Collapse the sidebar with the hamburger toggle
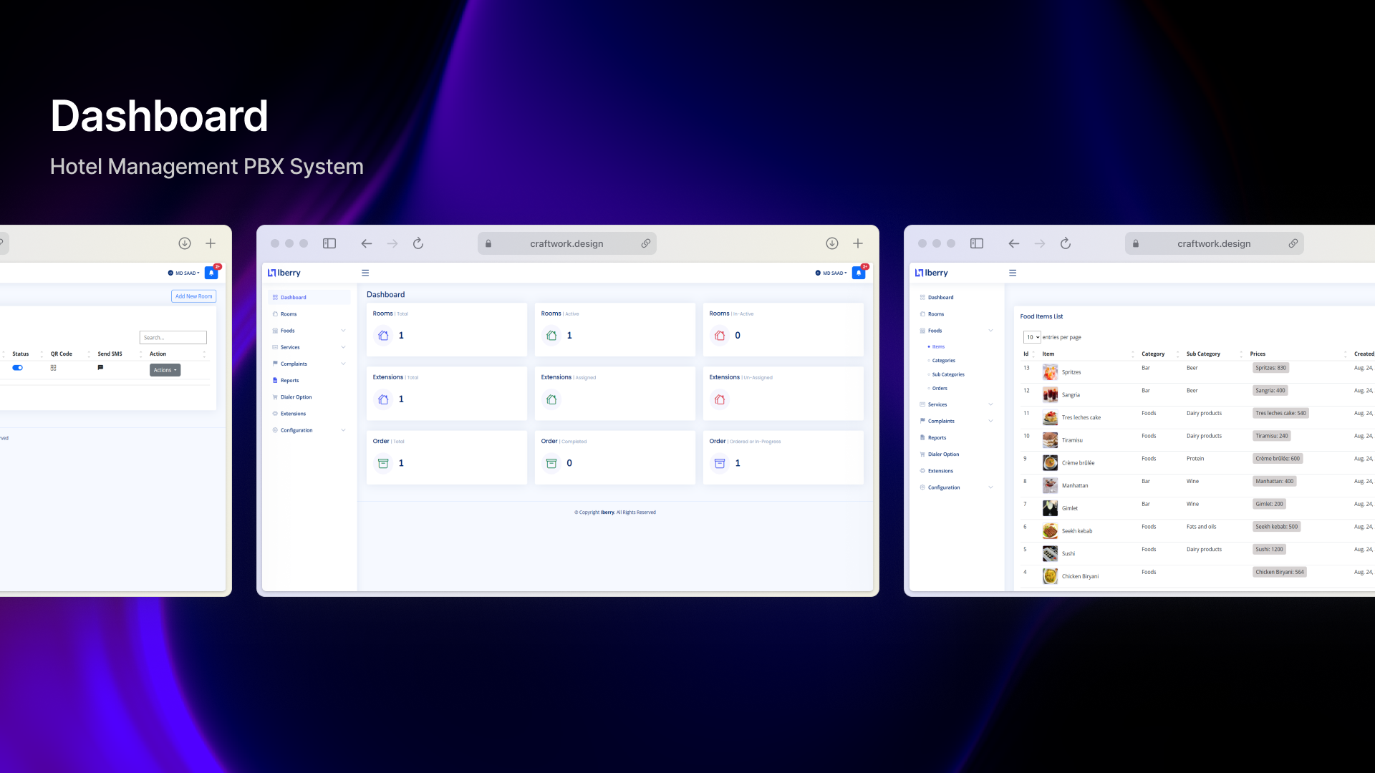The image size is (1375, 773). click(x=366, y=273)
